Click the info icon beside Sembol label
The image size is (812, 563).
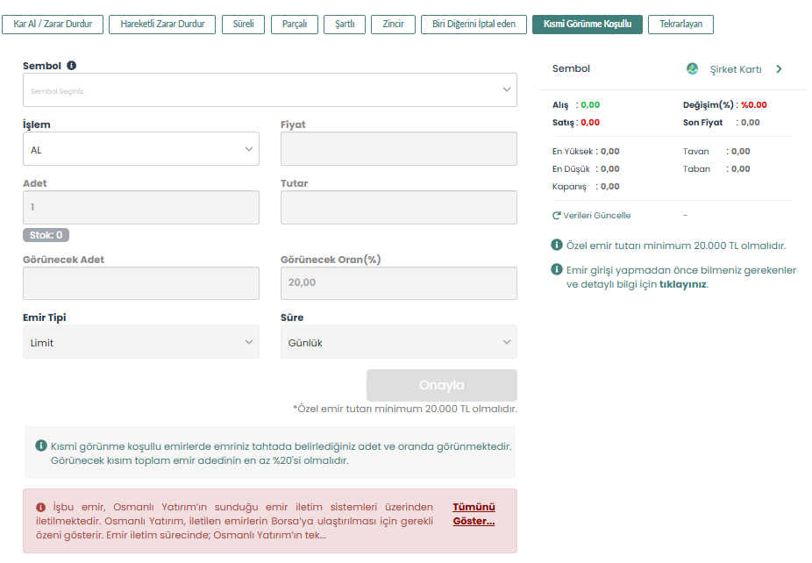pos(71,66)
